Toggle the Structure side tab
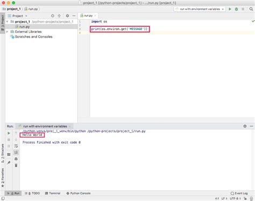This screenshot has height=201, width=255. (3, 153)
